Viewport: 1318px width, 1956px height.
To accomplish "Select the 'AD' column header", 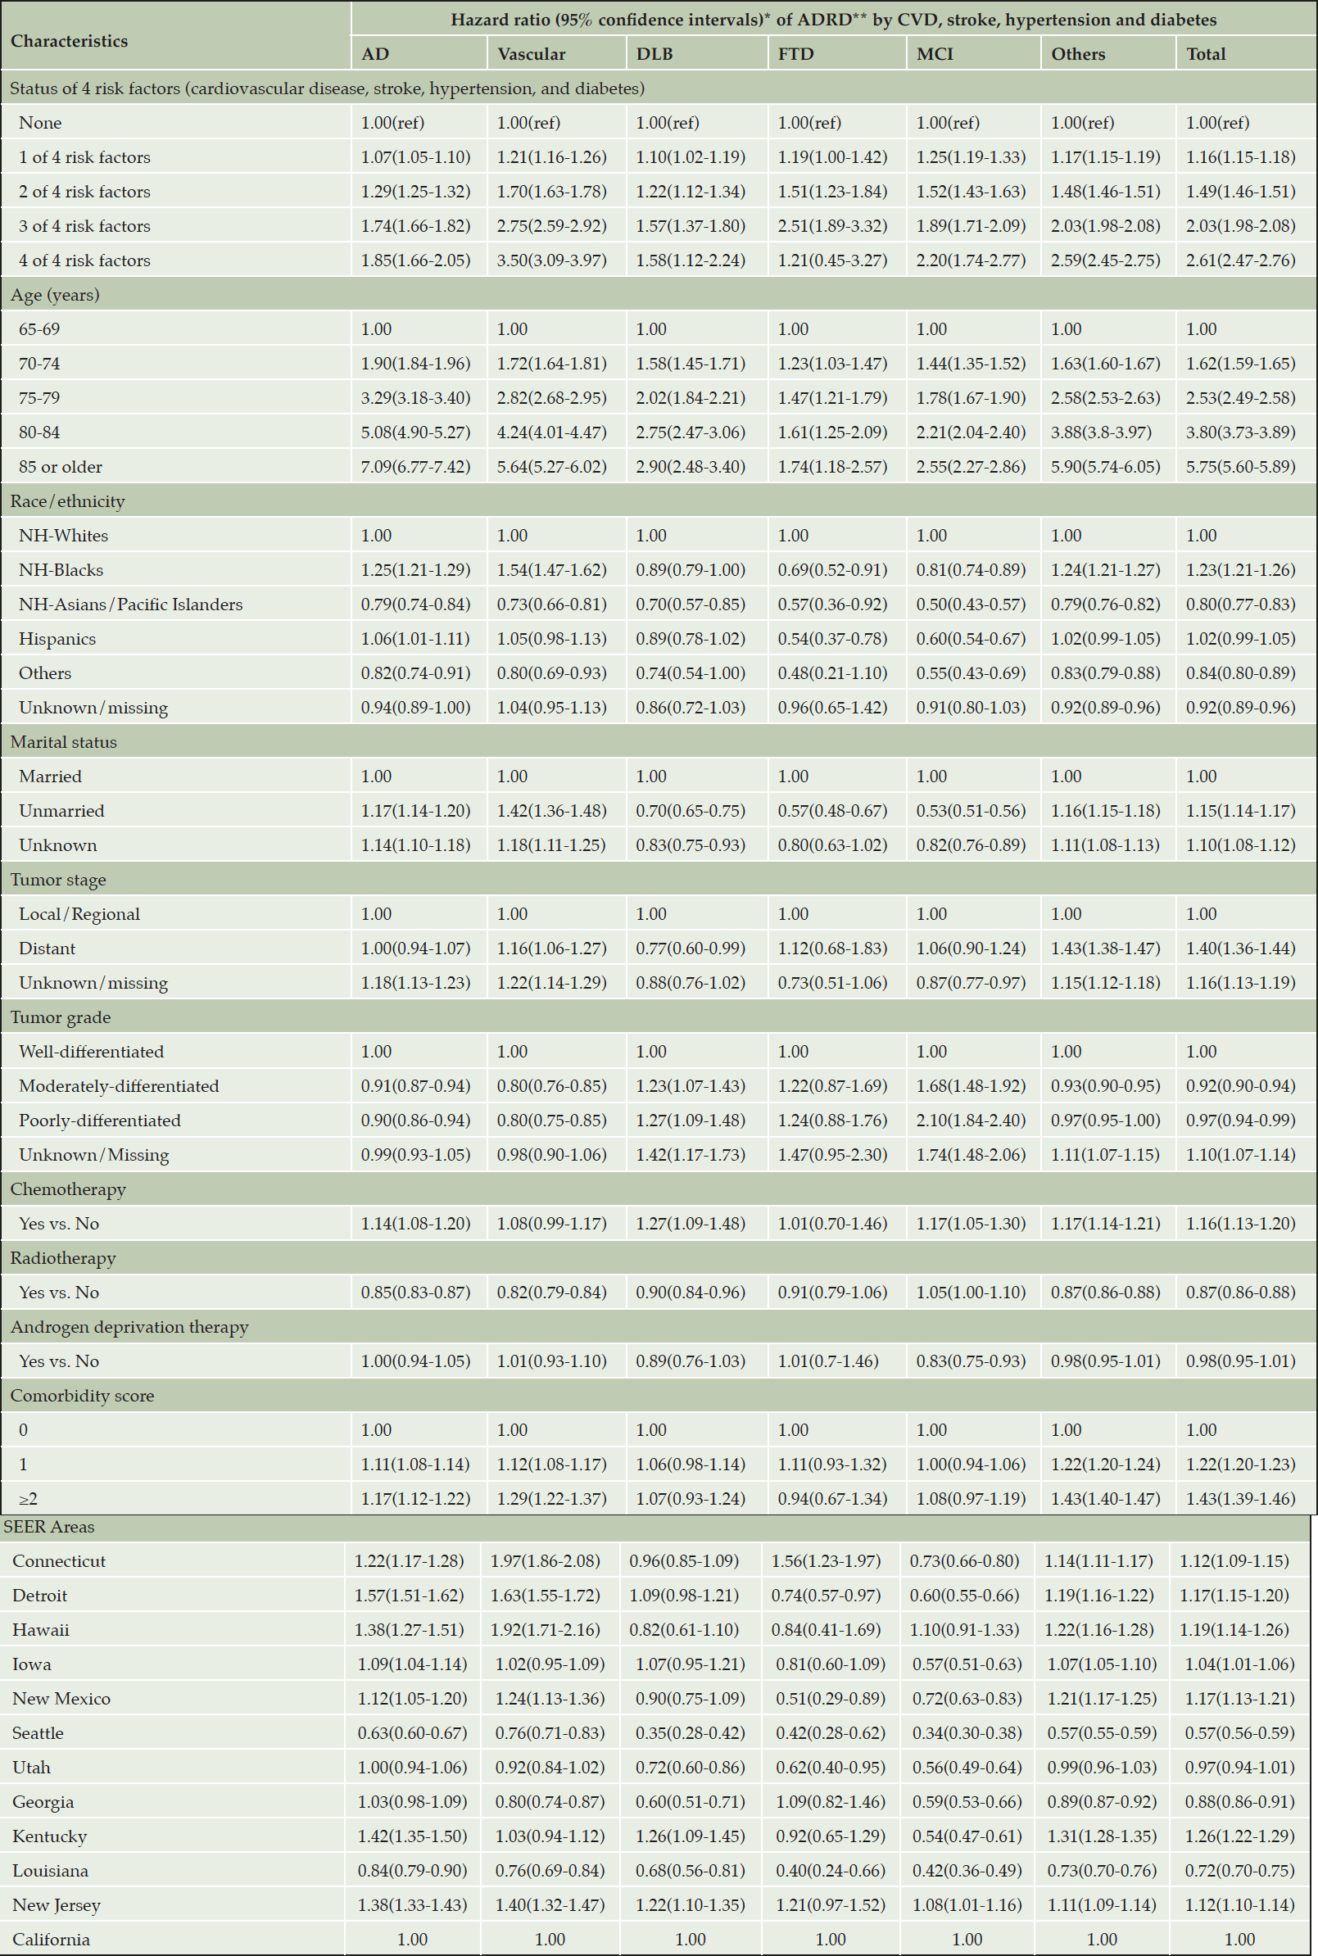I will (x=375, y=54).
